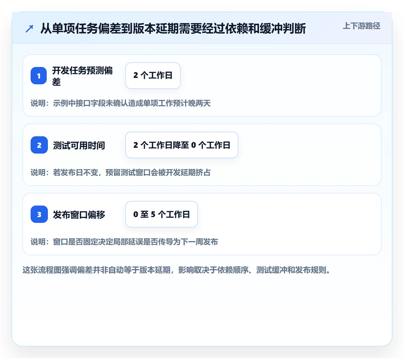Click the "2 个工作日" value pill

tap(153, 76)
